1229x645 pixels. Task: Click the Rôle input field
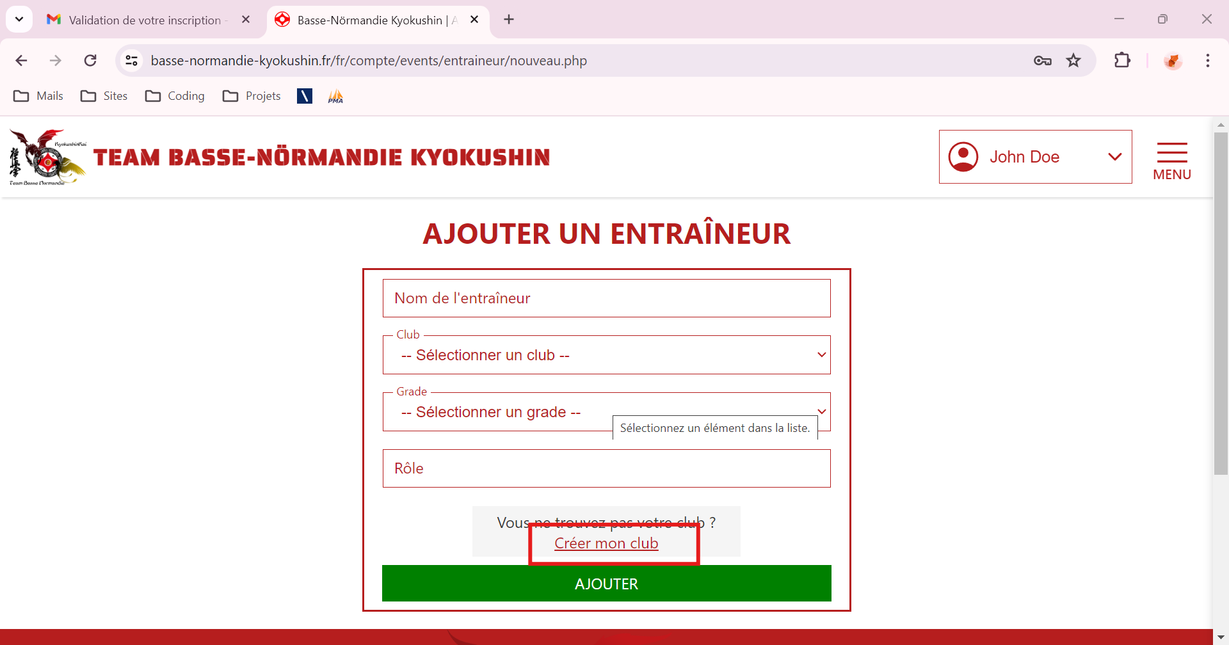pos(606,468)
